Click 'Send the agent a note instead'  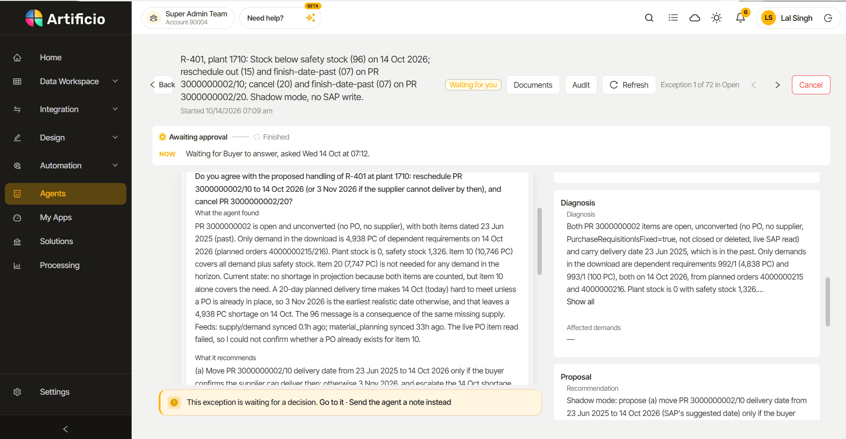[400, 402]
